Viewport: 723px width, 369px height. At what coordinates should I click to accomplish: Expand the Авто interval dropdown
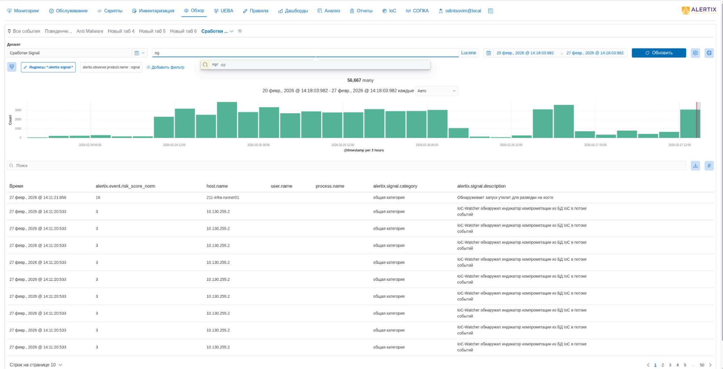437,91
